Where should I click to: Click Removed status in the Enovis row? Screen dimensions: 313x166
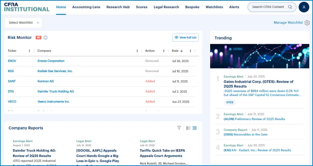pos(152,61)
